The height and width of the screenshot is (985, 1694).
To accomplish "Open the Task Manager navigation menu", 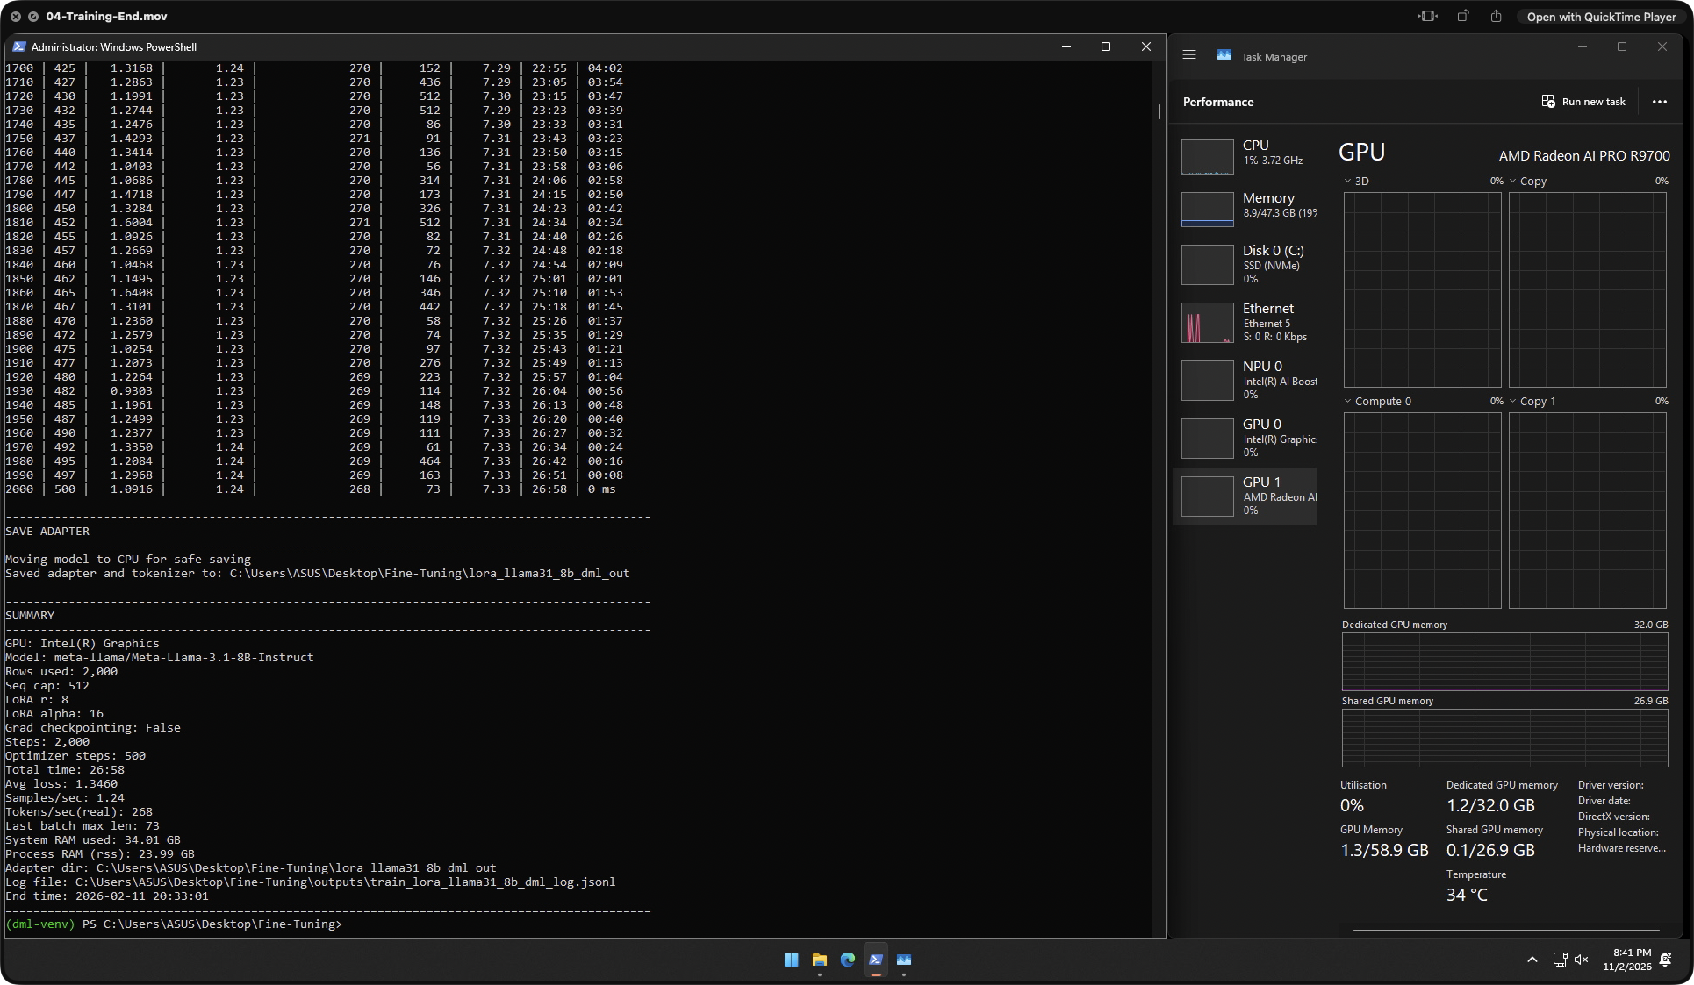I will click(x=1189, y=54).
